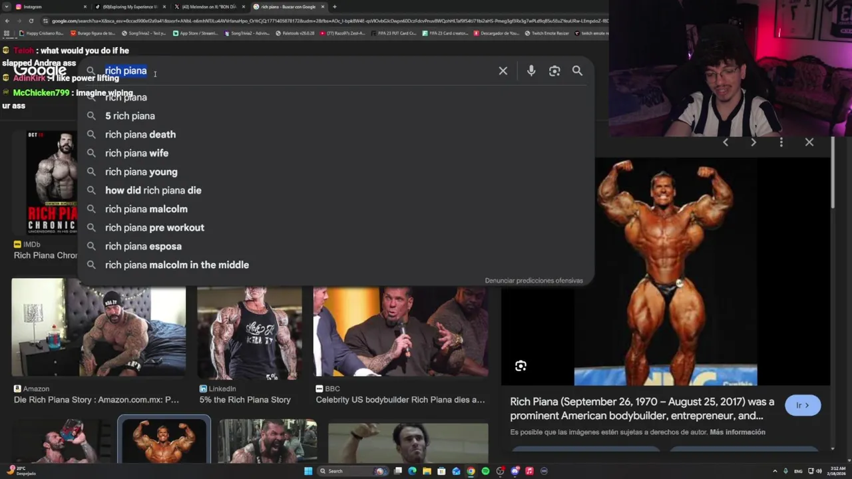Image resolution: width=852 pixels, height=479 pixels.
Task: Click 'Die Rich Piana Story : Amazon.com.mx' title
Action: [x=97, y=400]
